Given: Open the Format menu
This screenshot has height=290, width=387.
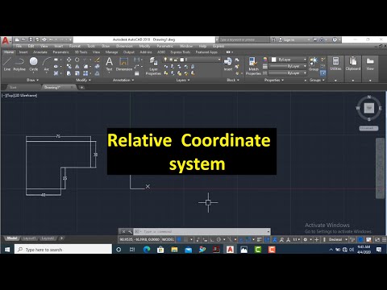Looking at the screenshot, I should point(75,46).
